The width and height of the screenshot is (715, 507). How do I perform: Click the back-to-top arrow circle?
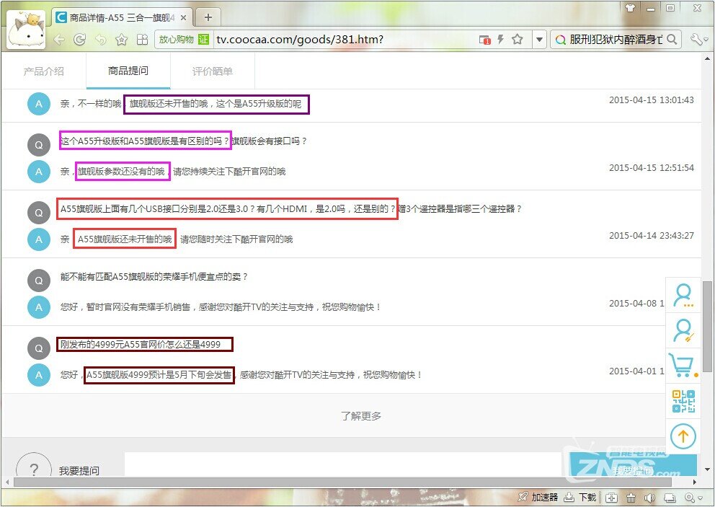(x=683, y=436)
